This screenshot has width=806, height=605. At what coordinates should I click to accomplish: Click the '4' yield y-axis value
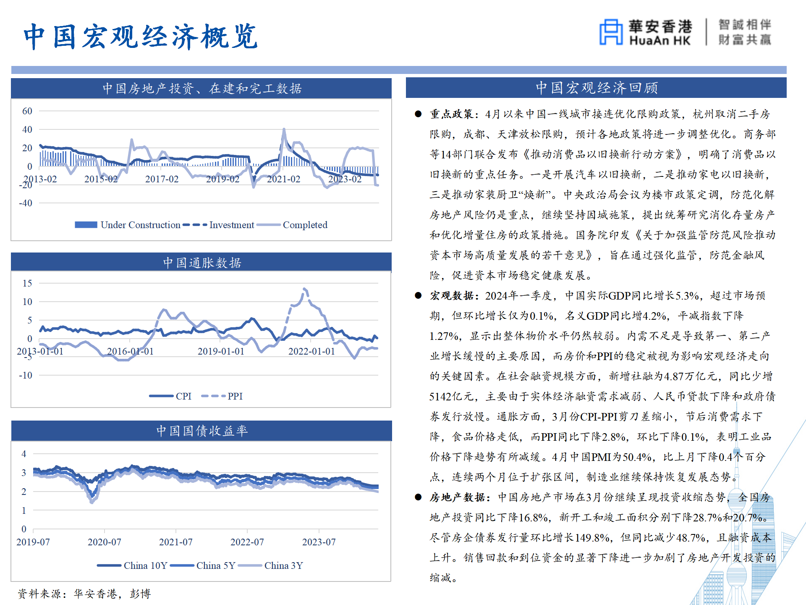[24, 454]
